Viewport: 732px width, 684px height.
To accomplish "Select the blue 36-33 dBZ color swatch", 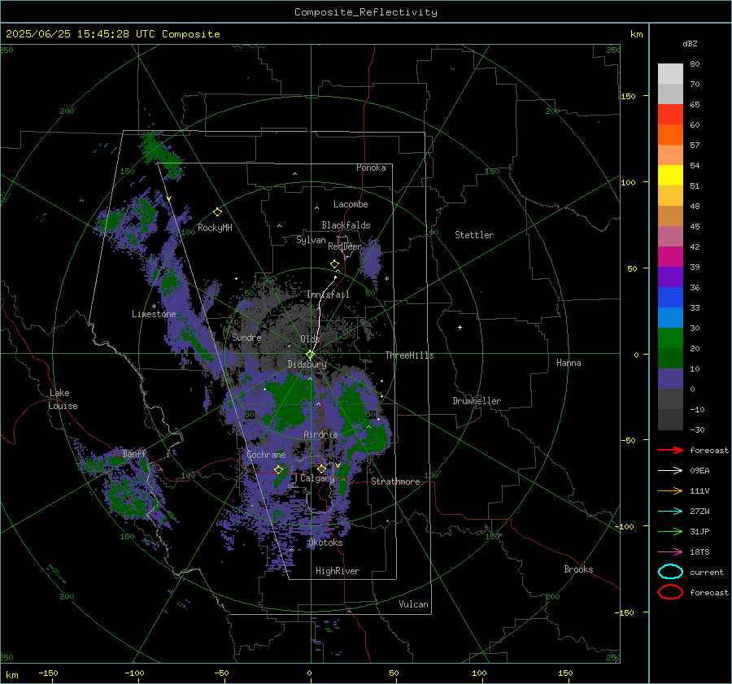I will point(670,298).
